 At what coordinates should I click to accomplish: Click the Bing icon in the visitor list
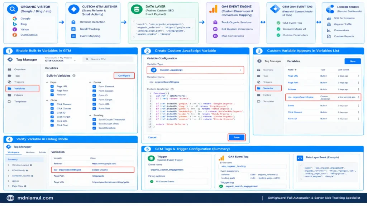tap(15, 24)
